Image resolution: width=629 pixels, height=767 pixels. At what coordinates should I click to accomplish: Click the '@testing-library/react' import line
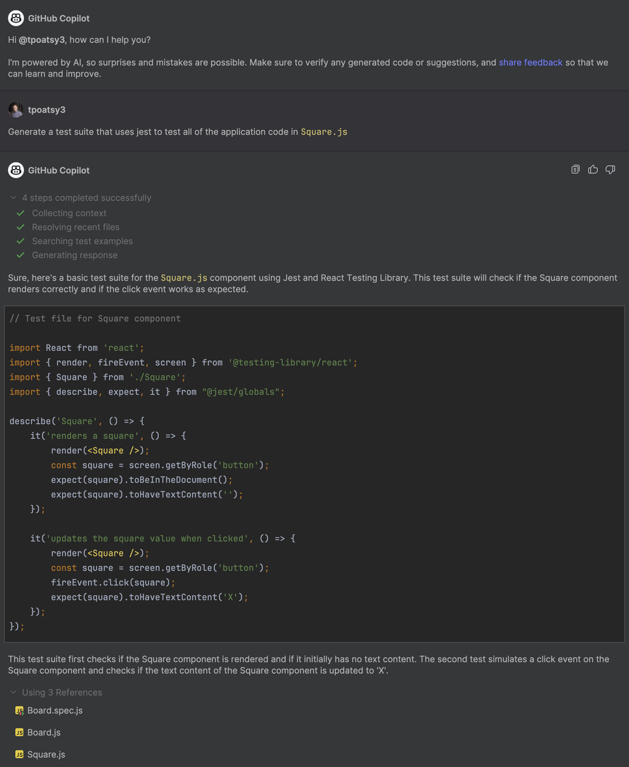tap(183, 363)
